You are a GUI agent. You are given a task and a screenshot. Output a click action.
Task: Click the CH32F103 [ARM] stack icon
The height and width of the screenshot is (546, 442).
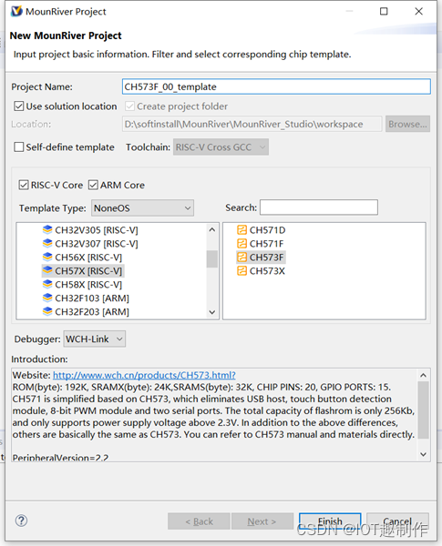[x=47, y=298]
